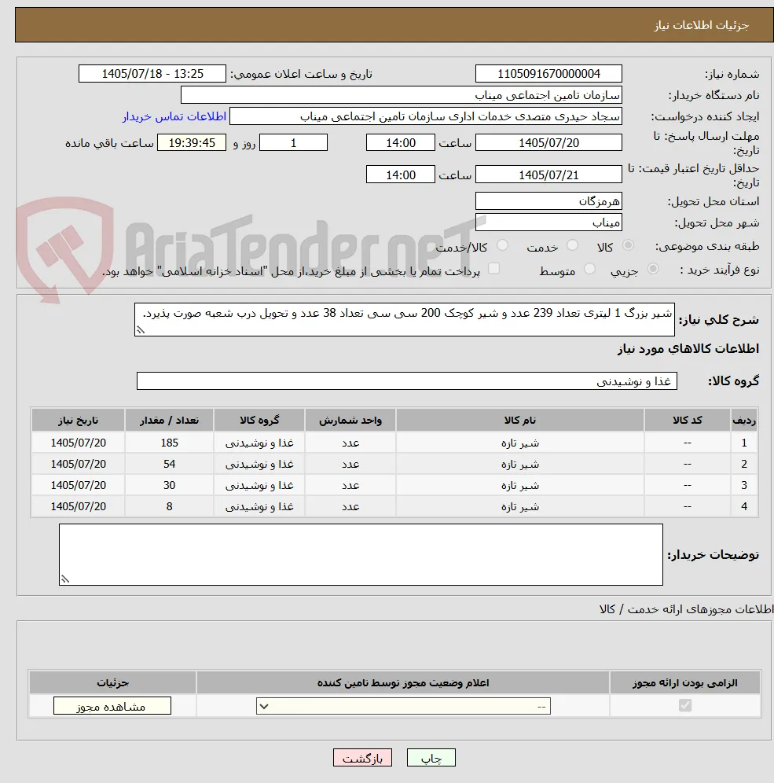Click quantity 8 in row 4

pyautogui.click(x=169, y=506)
